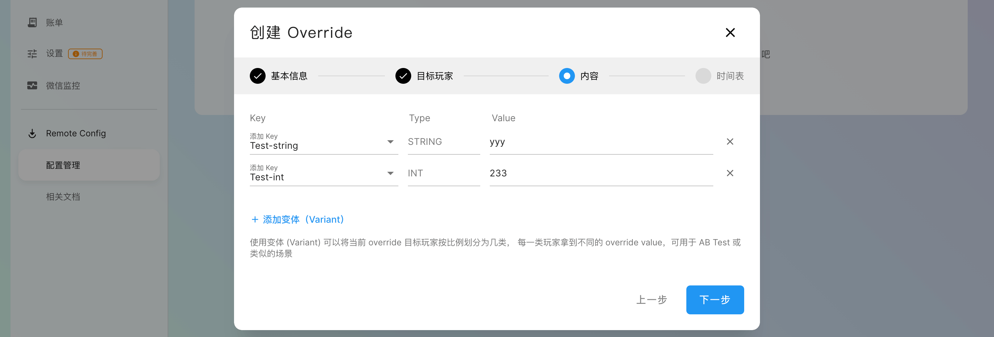Click the settings sliders icon
994x337 pixels.
click(33, 54)
